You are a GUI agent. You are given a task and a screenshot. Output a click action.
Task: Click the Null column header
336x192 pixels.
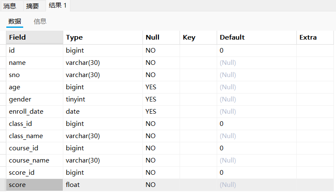click(x=161, y=37)
